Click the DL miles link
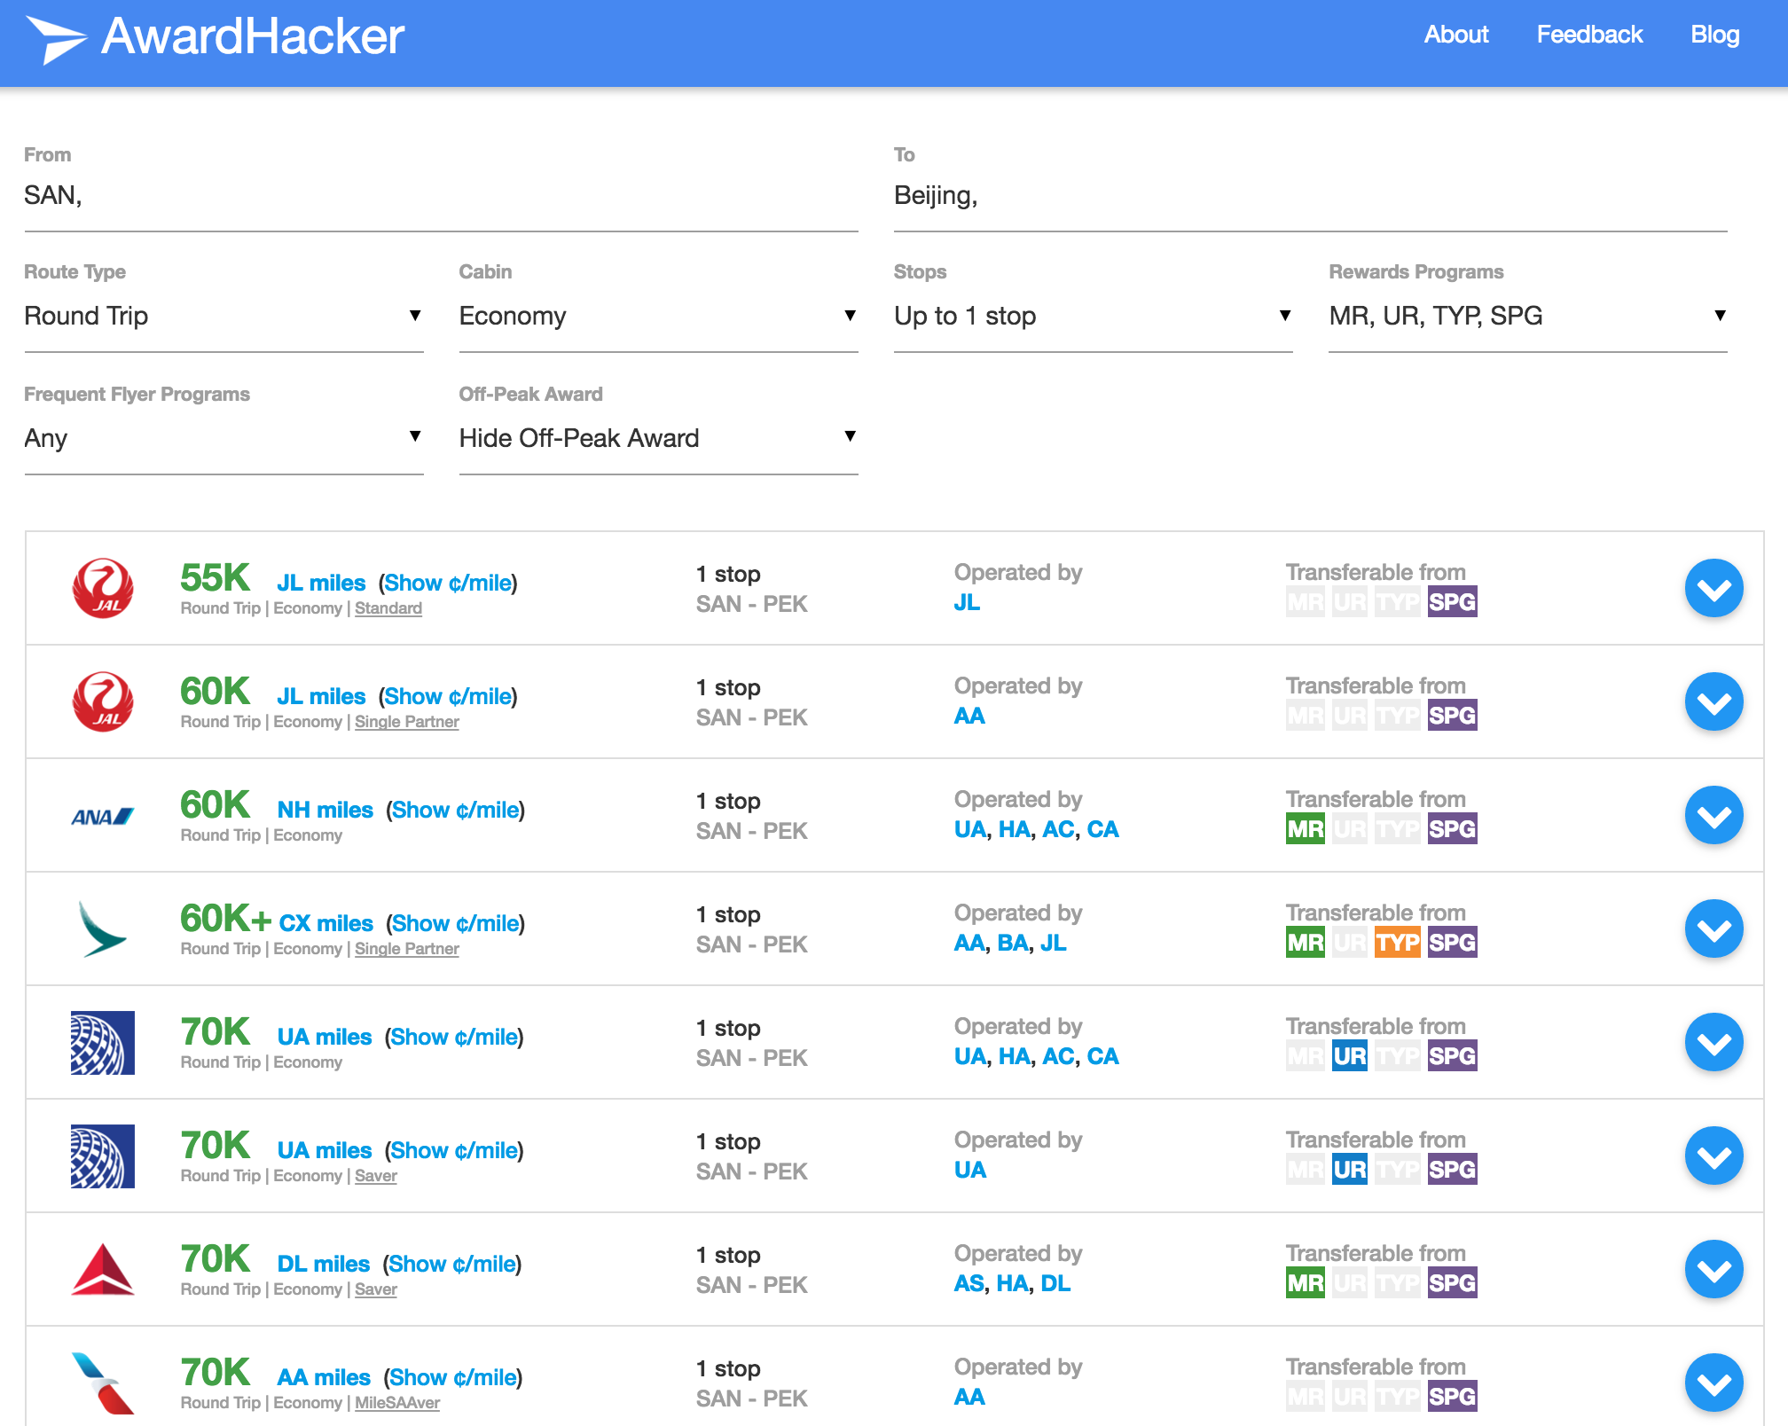This screenshot has width=1788, height=1426. [324, 1264]
